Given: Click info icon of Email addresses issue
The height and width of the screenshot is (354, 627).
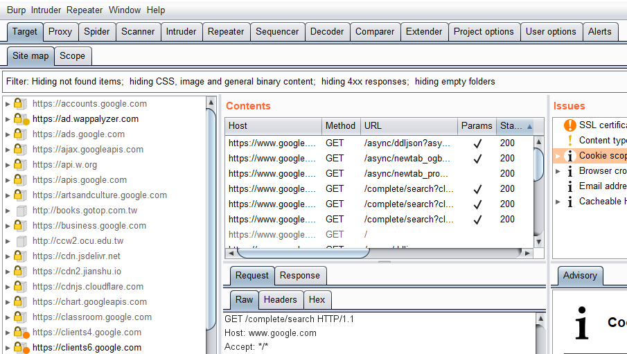Looking at the screenshot, I should (x=569, y=186).
